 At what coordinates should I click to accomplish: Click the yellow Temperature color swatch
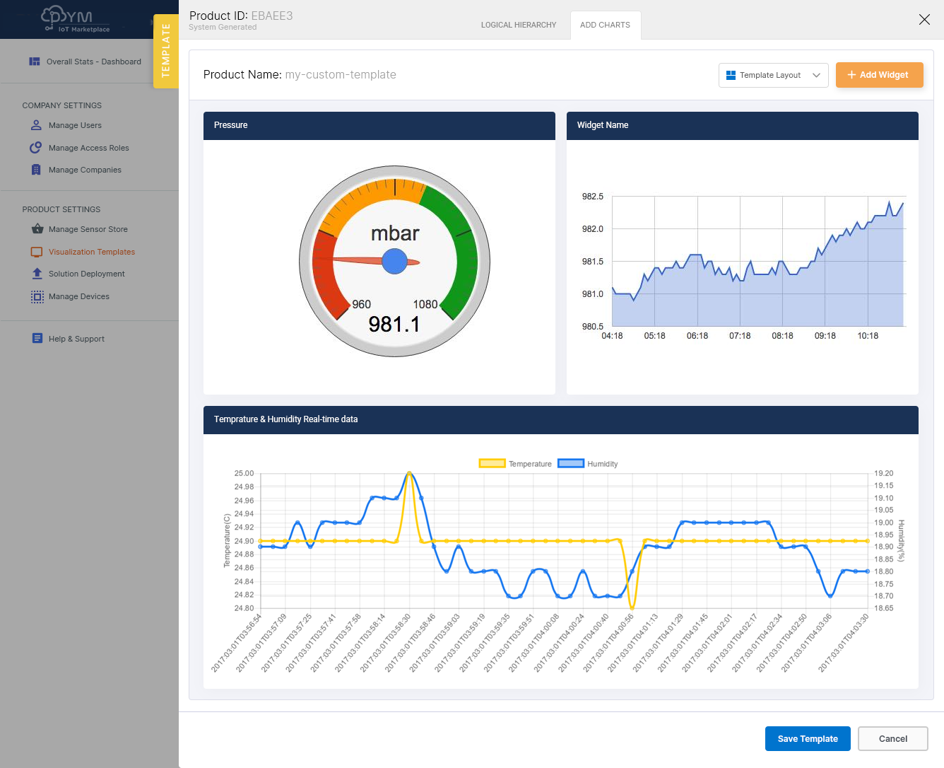click(x=493, y=463)
